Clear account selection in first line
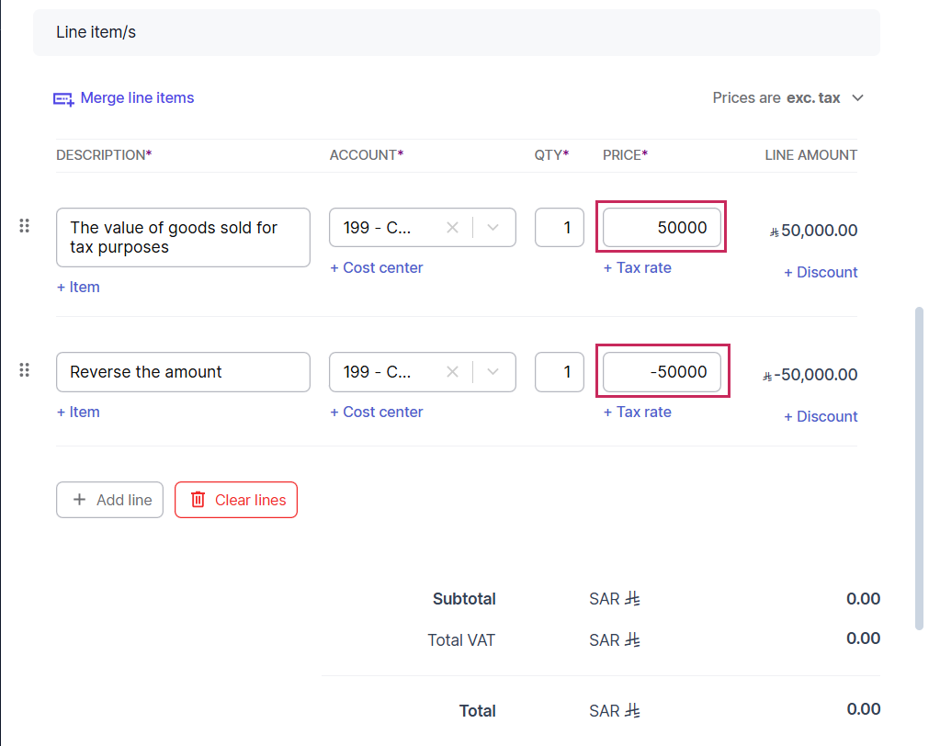 click(452, 228)
